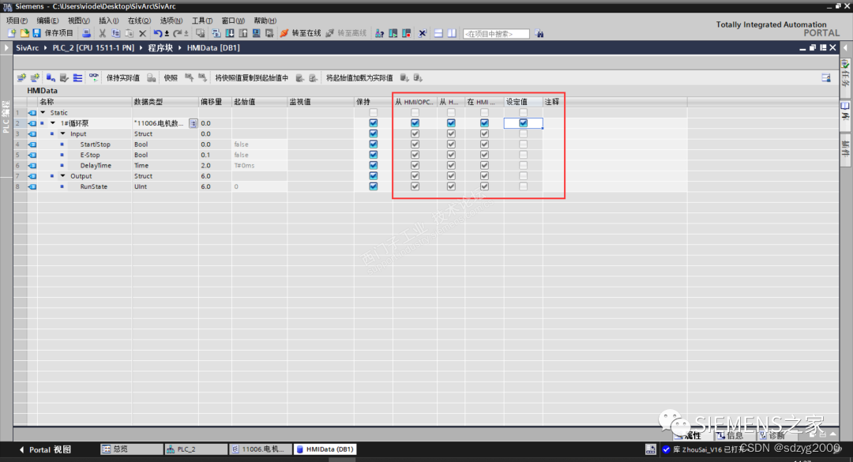Split the editor space horizontally

(x=438, y=33)
